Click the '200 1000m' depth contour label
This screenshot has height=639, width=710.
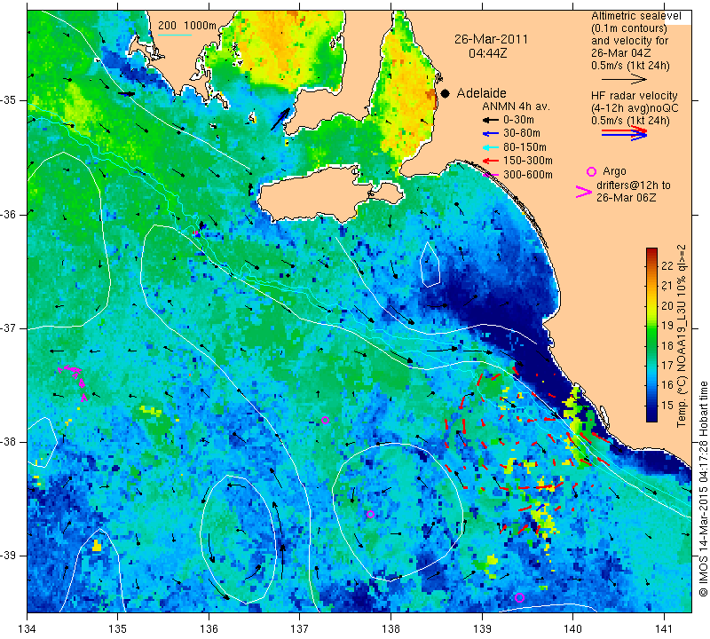point(187,26)
